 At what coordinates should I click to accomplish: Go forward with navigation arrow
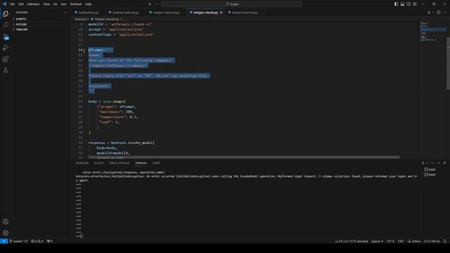[157, 4]
